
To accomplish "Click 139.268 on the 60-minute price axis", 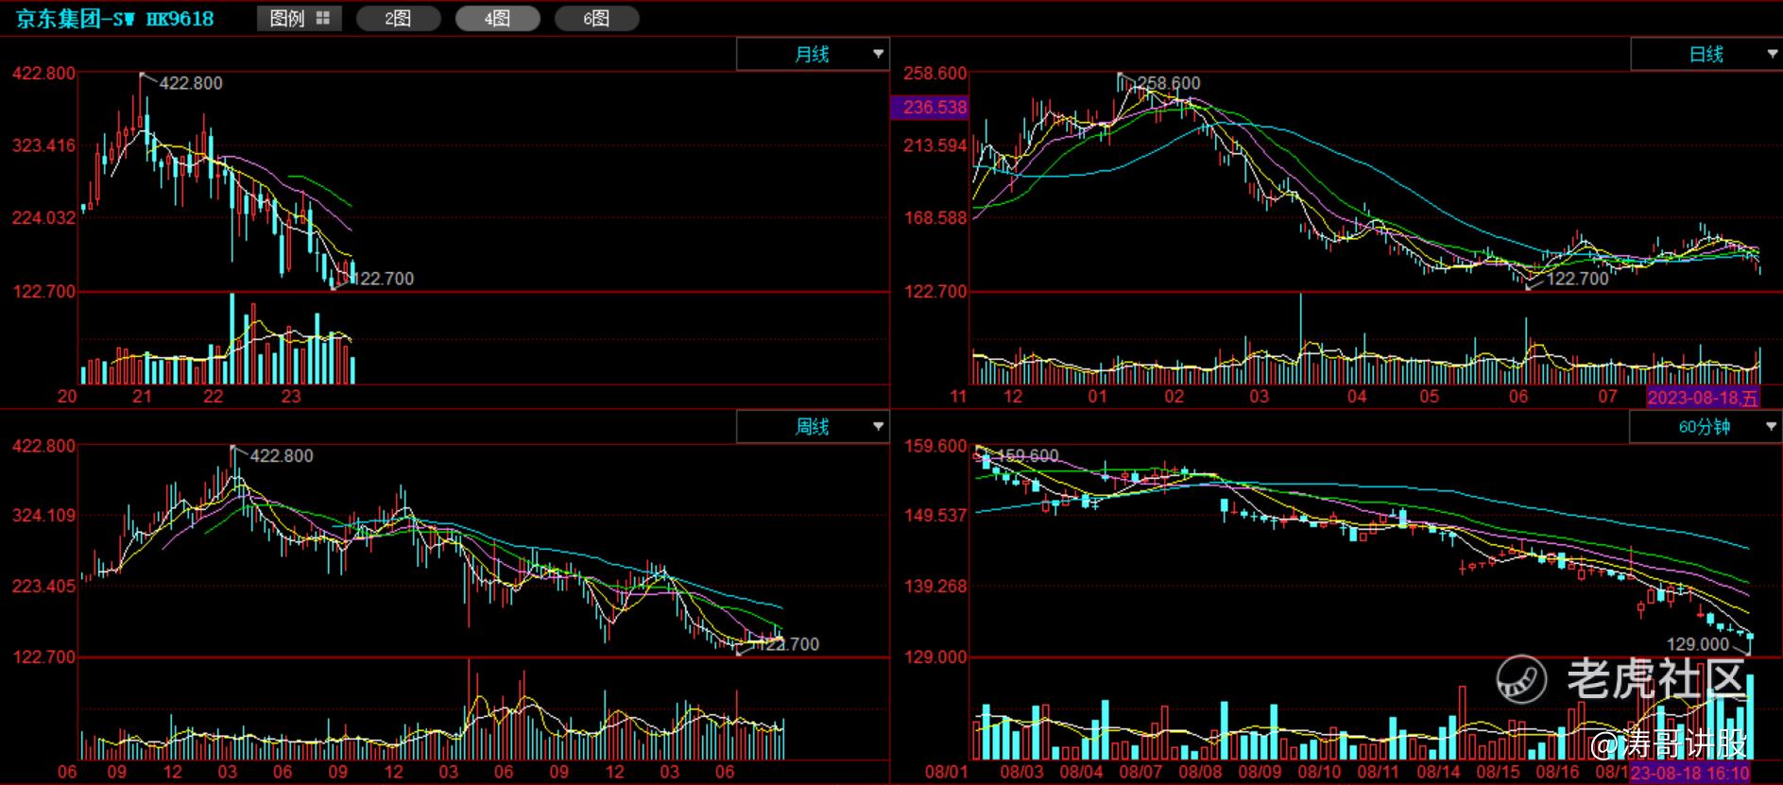I will 935,587.
